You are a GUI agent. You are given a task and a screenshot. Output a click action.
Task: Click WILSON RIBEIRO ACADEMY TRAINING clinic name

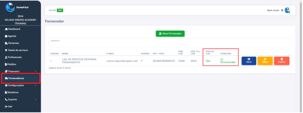20,22
